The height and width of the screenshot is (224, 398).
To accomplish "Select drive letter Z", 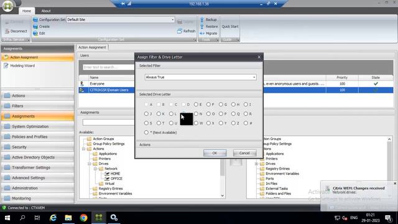I will [x=233, y=123].
